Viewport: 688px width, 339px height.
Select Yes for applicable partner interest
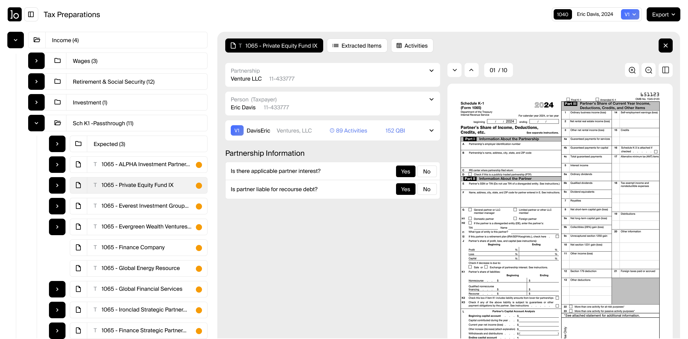coord(405,171)
